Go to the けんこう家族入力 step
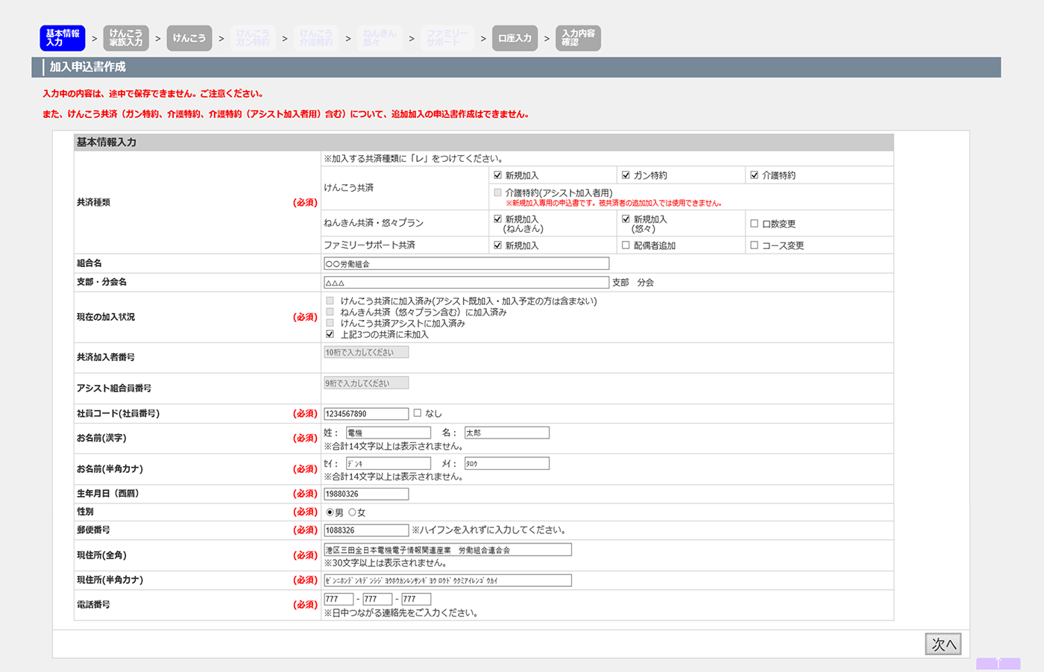1044x672 pixels. coord(126,38)
